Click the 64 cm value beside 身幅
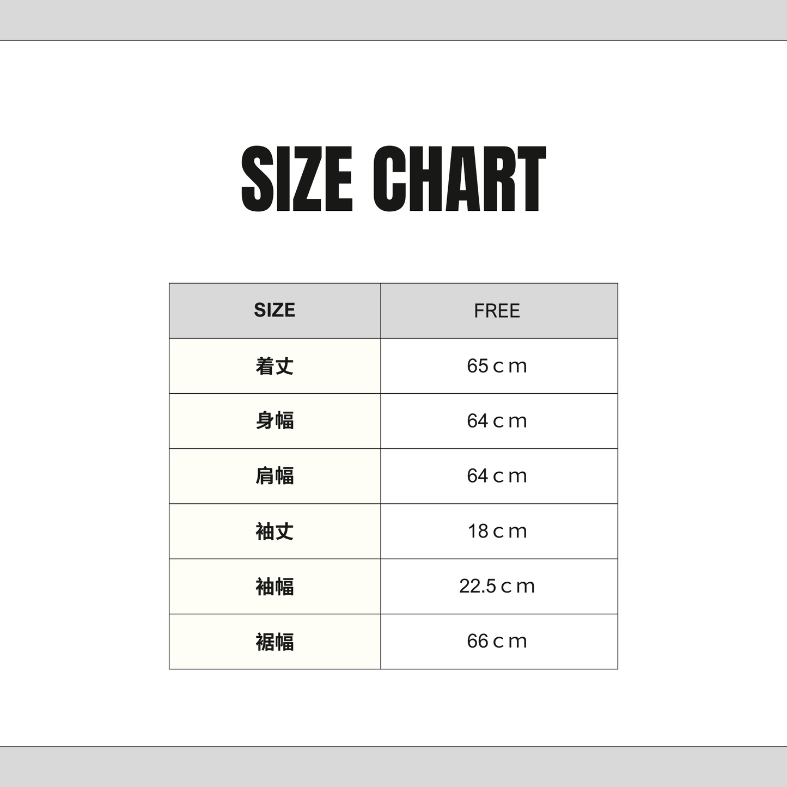Image resolution: width=787 pixels, height=787 pixels. pos(497,421)
